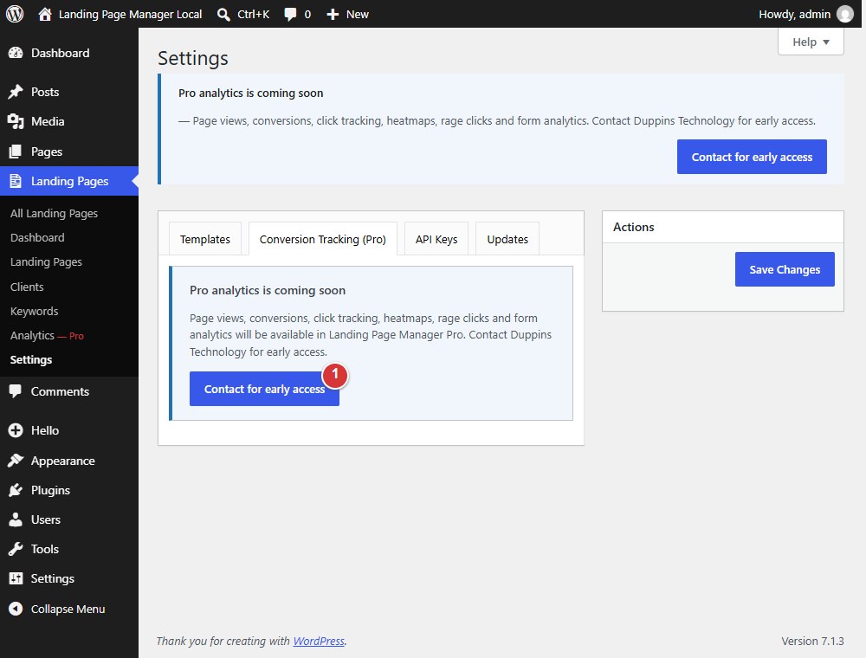The width and height of the screenshot is (866, 658).
Task: Open the Media menu label
Action: pyautogui.click(x=48, y=121)
